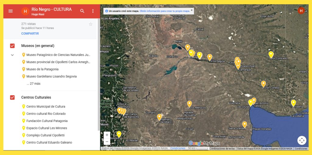Zoom in on the map
Image resolution: width=312 pixels, height=155 pixels.
107,135
